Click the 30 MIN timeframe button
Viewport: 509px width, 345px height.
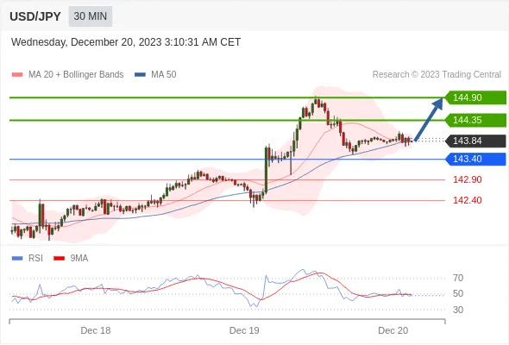coord(91,16)
